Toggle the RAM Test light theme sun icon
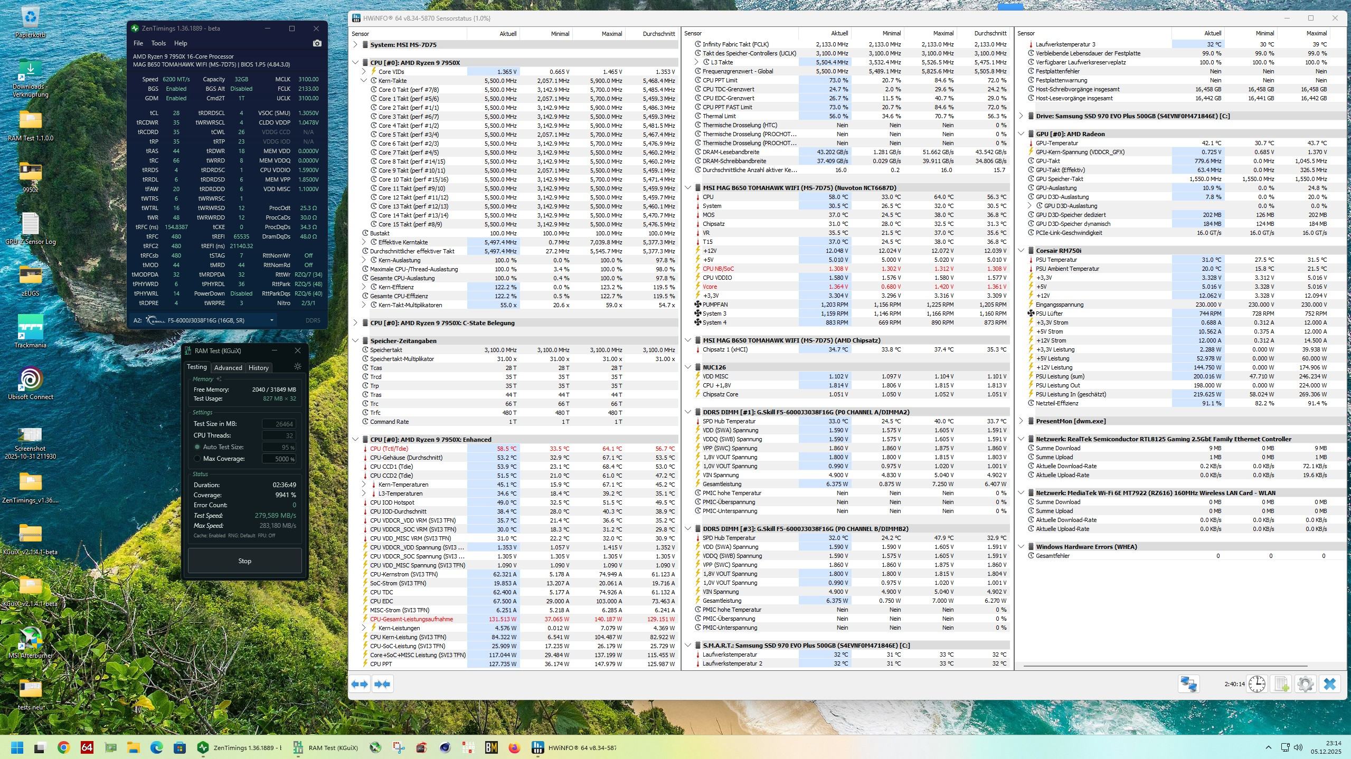The width and height of the screenshot is (1351, 759). pyautogui.click(x=298, y=367)
